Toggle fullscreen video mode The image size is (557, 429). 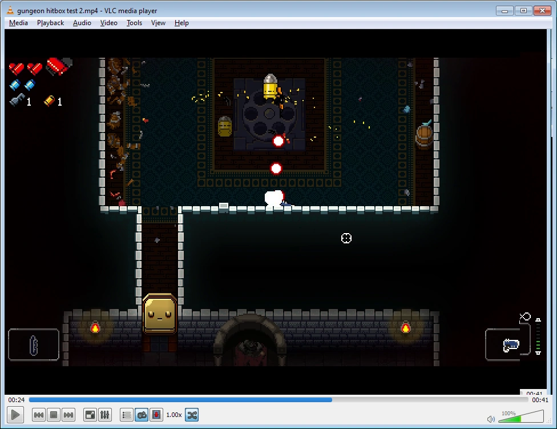tap(90, 415)
